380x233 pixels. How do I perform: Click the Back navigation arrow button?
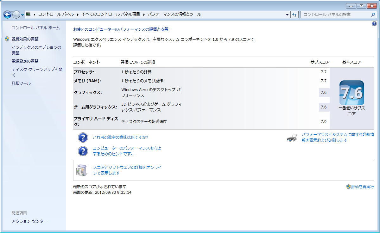click(7, 15)
